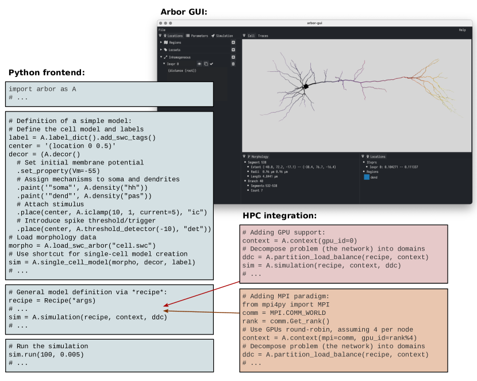The image size is (477, 381).
Task: Add a new inhomogeneous expression
Action: point(233,57)
